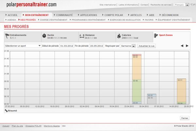Open the Sélectionner un sport dropdown

[23, 46]
